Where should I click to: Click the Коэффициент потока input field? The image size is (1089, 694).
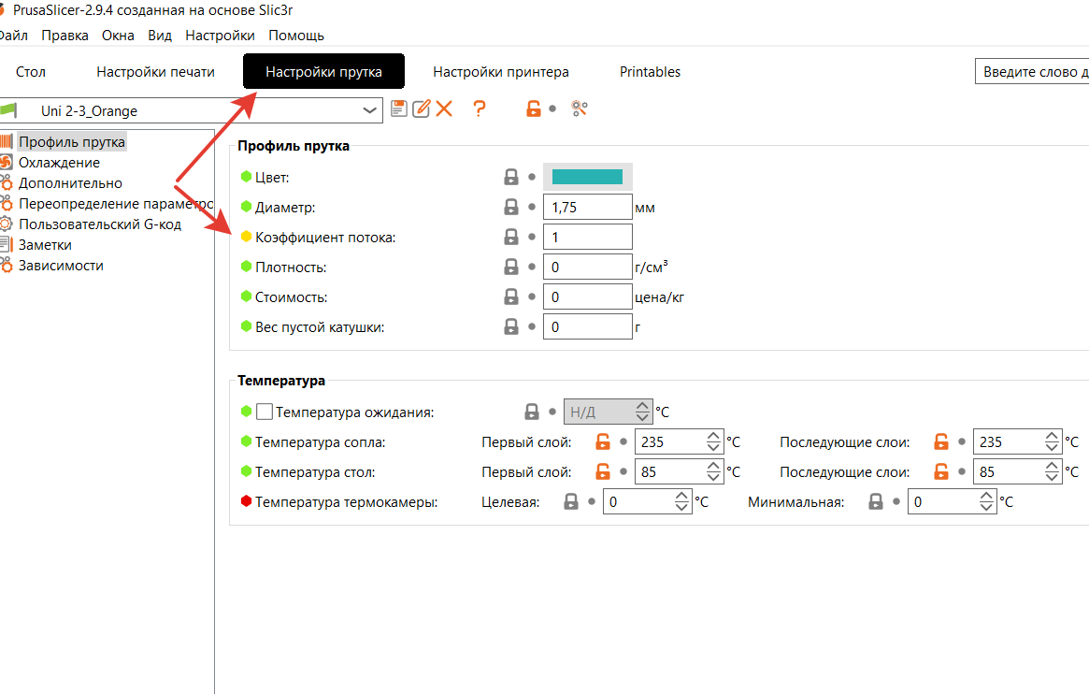(587, 237)
